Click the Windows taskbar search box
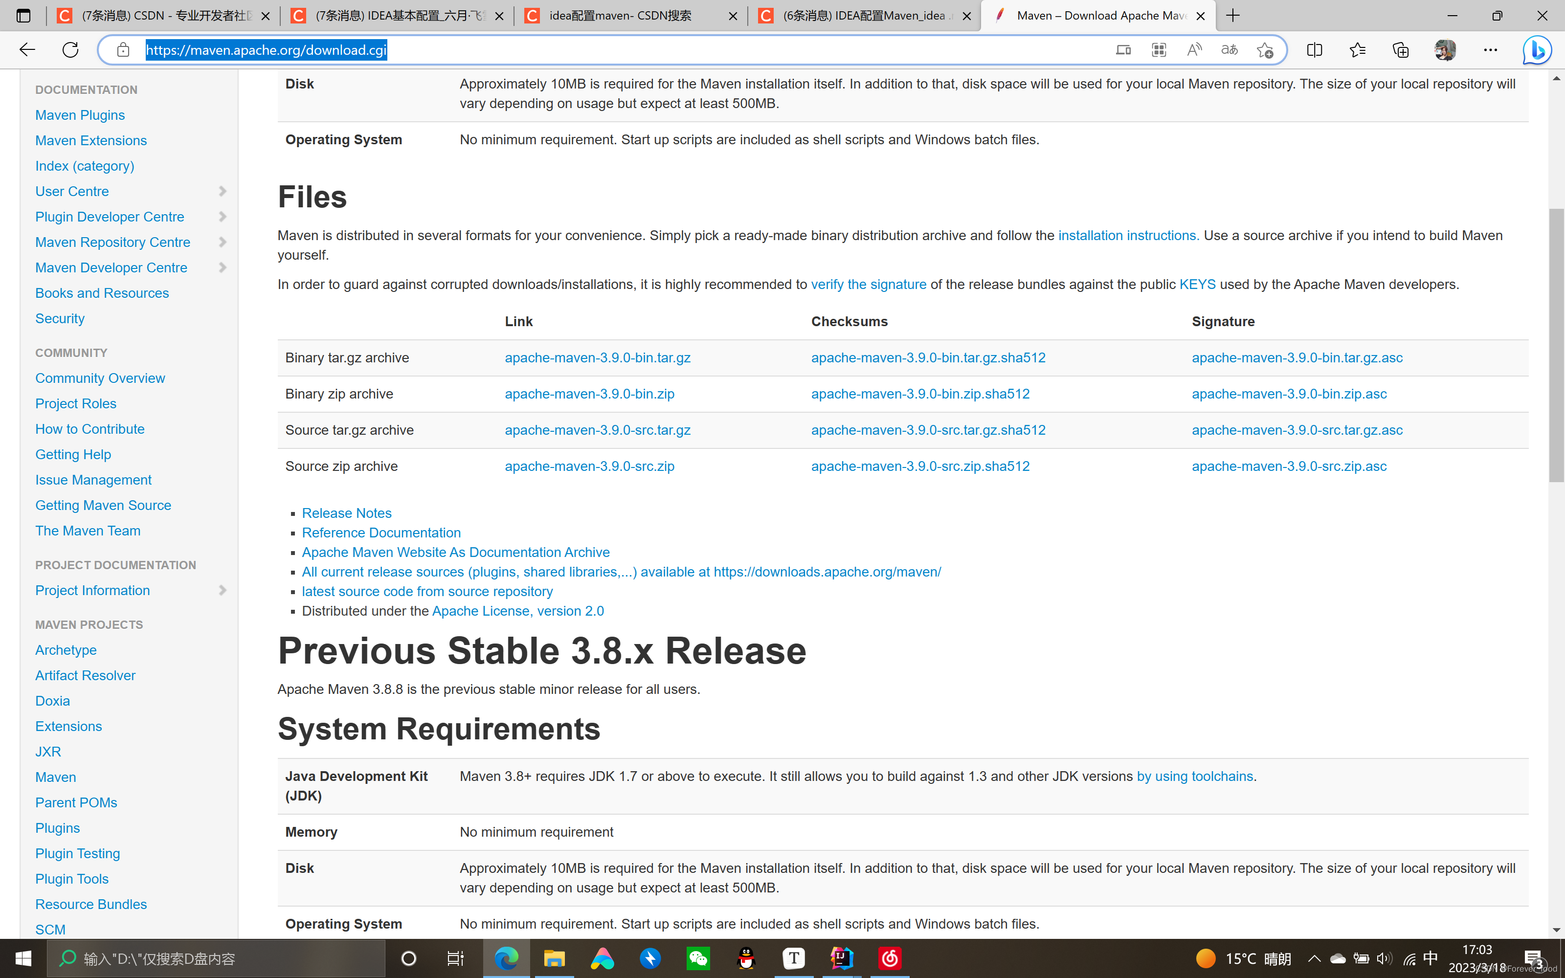This screenshot has width=1565, height=978. (x=216, y=958)
